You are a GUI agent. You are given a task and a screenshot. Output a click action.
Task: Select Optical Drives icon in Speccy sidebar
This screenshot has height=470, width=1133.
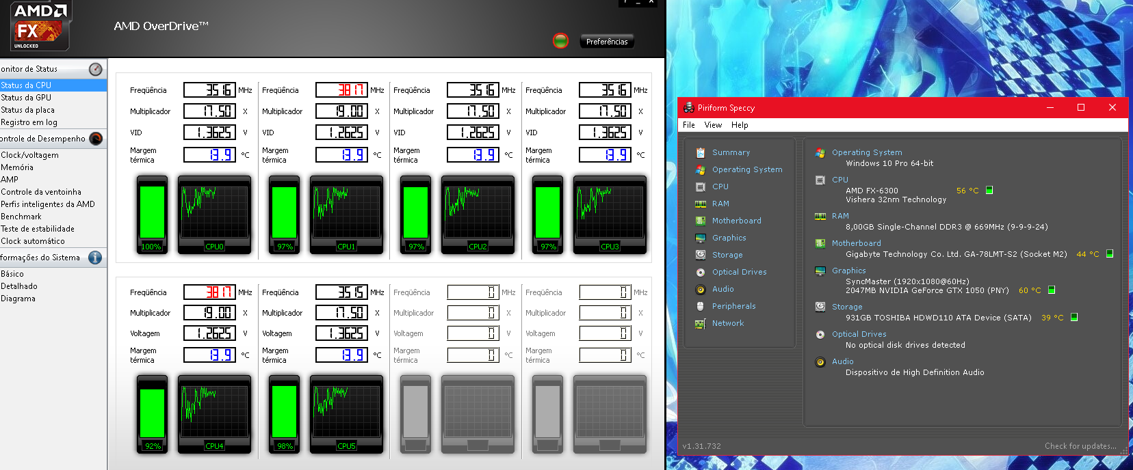point(701,272)
